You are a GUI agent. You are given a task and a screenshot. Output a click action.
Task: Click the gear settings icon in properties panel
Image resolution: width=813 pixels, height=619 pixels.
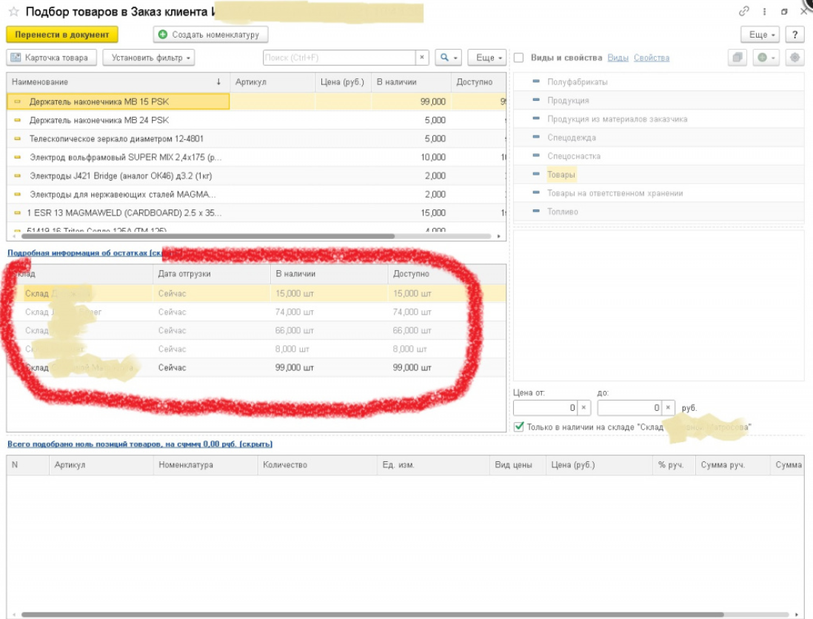coord(795,58)
